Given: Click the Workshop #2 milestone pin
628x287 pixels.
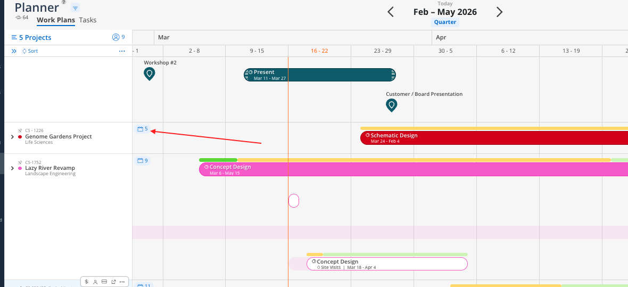Looking at the screenshot, I should click(x=150, y=74).
